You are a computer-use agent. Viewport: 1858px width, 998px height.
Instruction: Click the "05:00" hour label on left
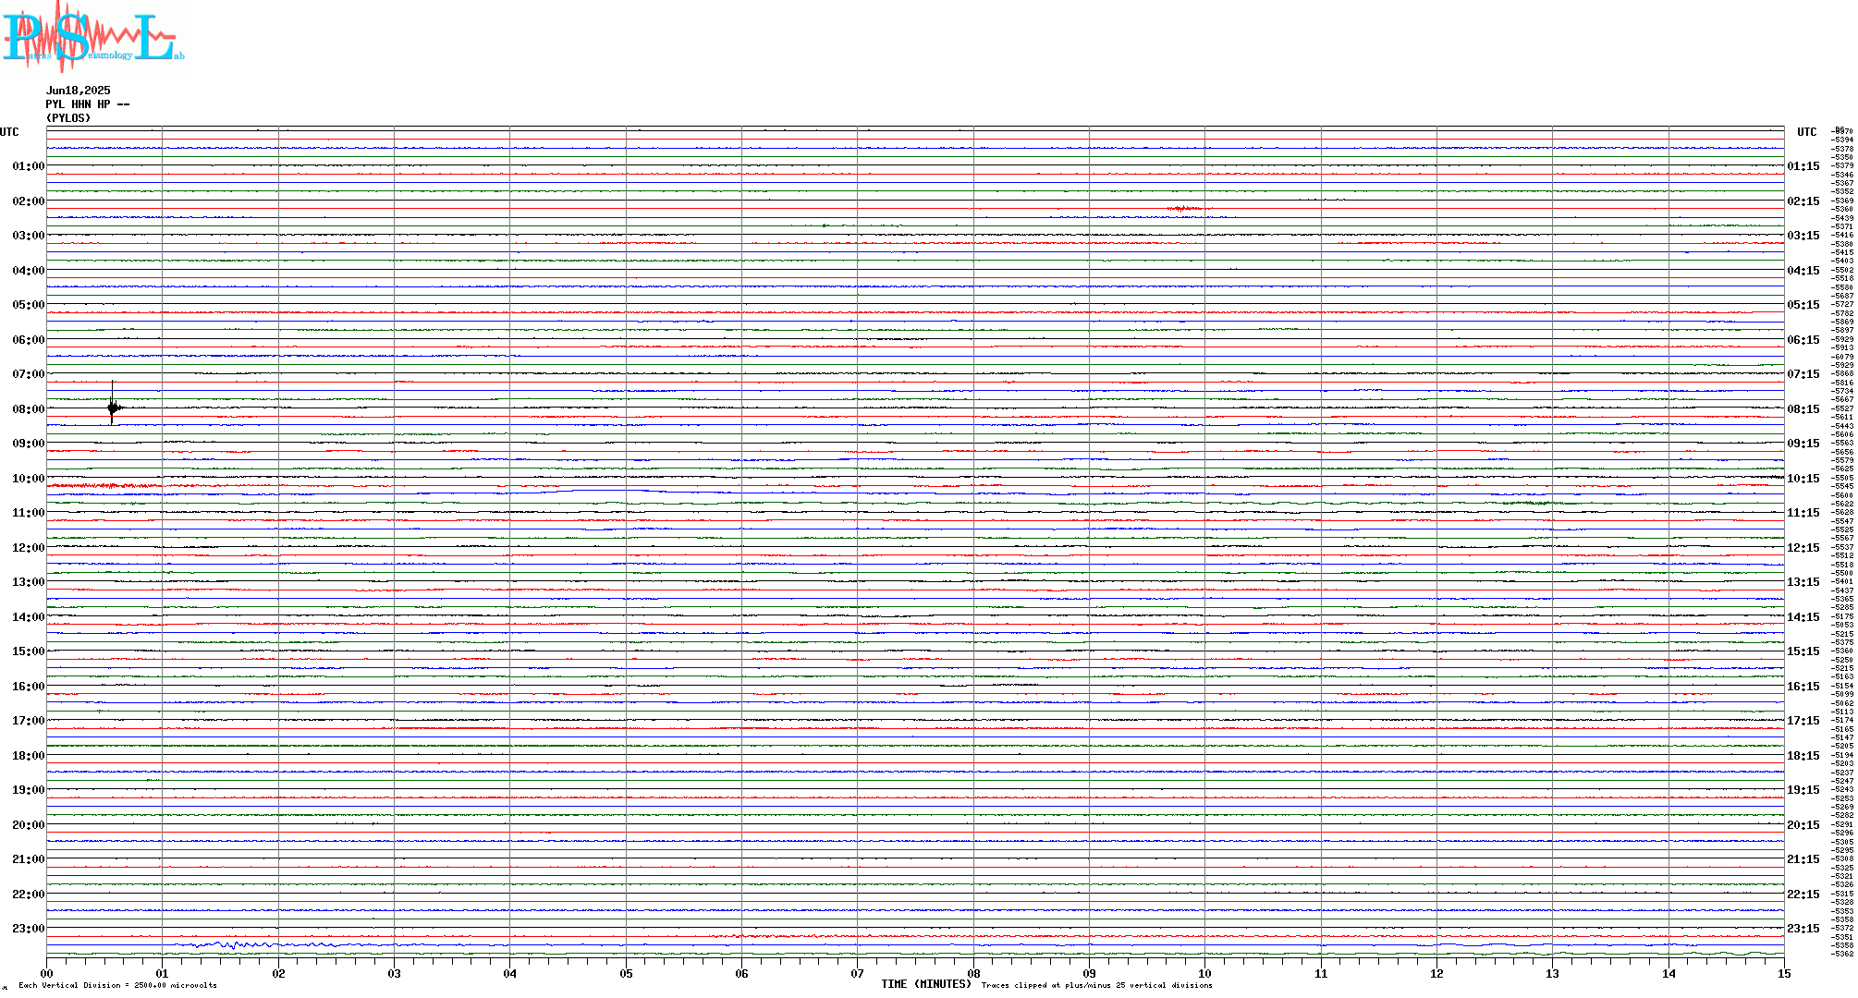(x=29, y=305)
